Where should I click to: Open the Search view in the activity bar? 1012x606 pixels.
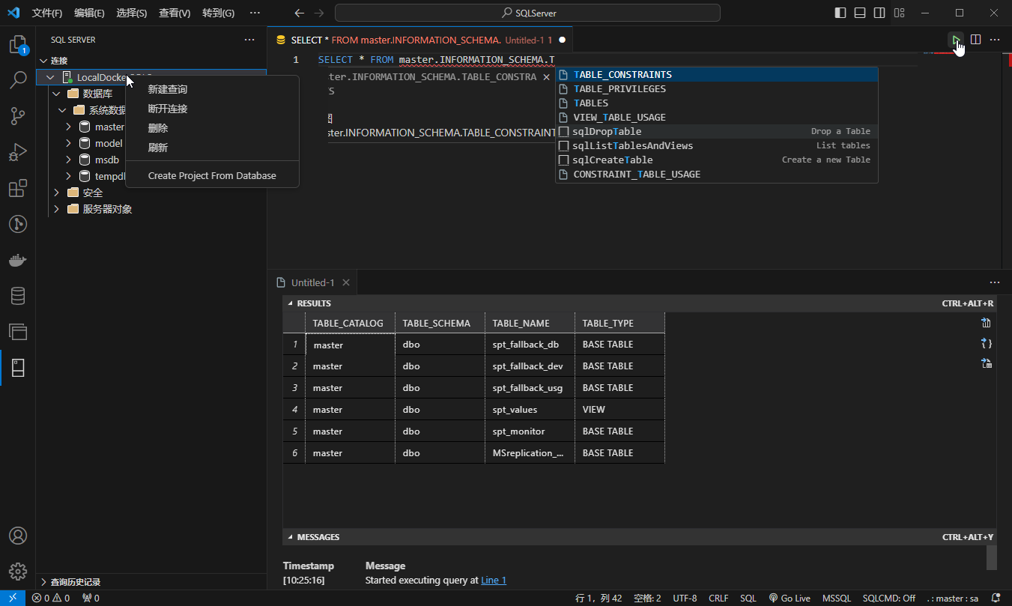[18, 80]
